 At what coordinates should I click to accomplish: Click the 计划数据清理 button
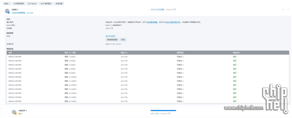pos(18,4)
